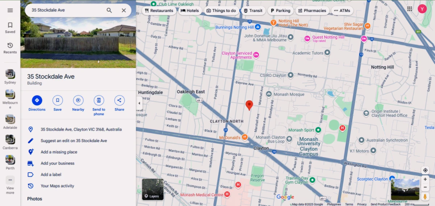
Task: Click the search magnifier icon
Action: [109, 10]
